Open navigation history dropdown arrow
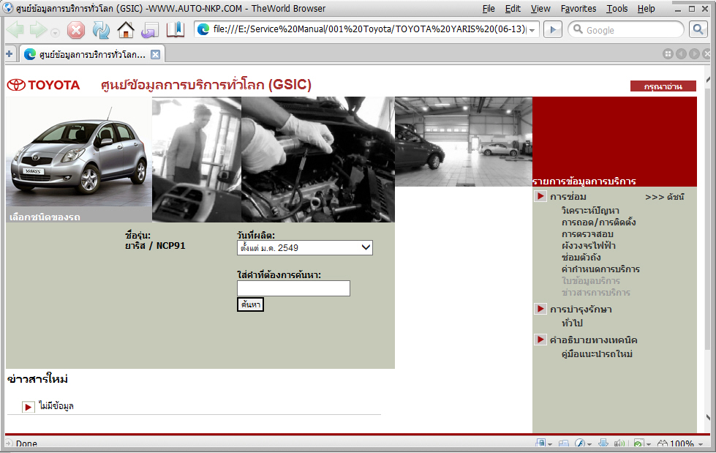The image size is (716, 453). (x=55, y=33)
